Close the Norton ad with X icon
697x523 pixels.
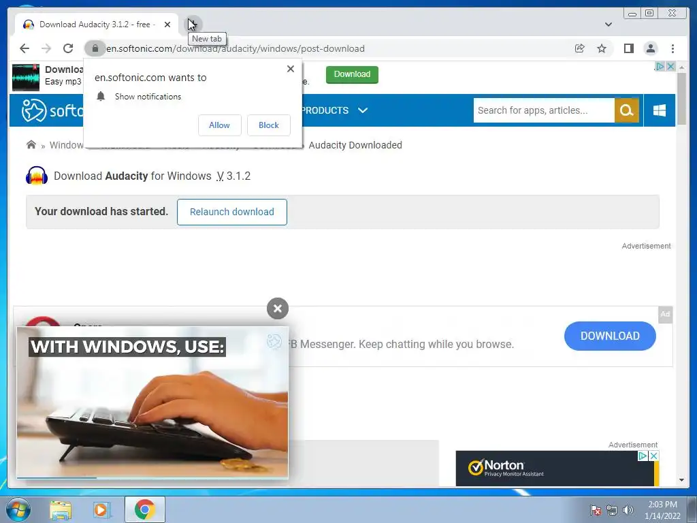tap(654, 456)
